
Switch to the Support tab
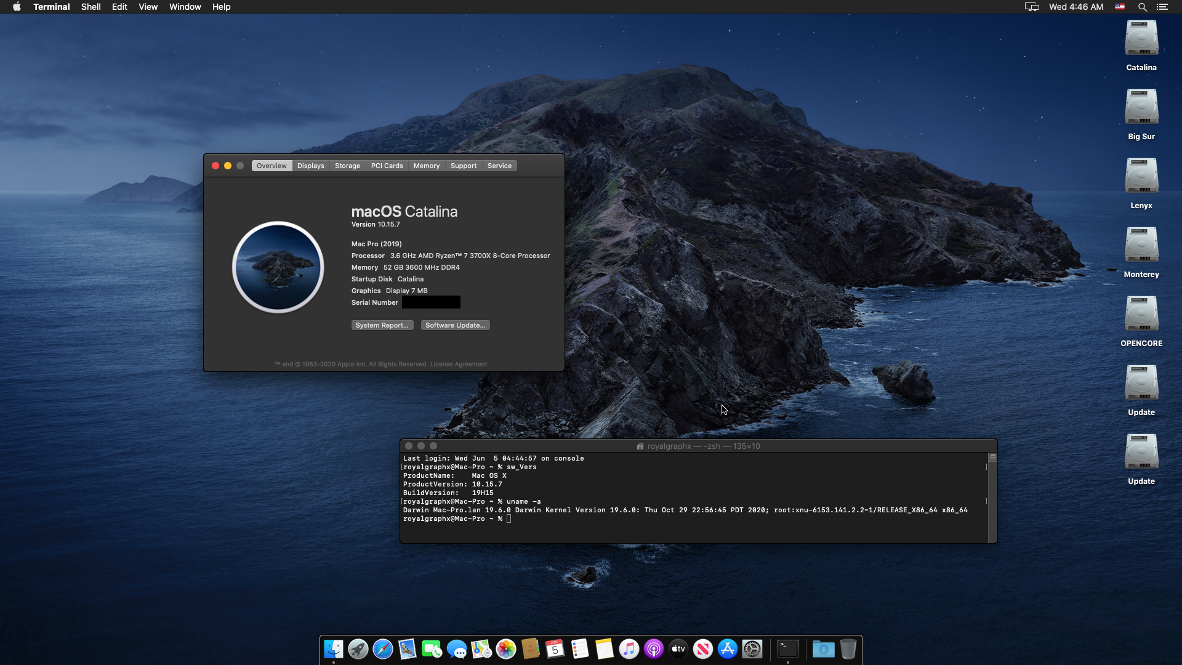(464, 166)
